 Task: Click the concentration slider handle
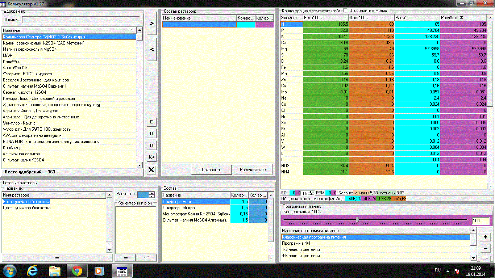tap(357, 220)
